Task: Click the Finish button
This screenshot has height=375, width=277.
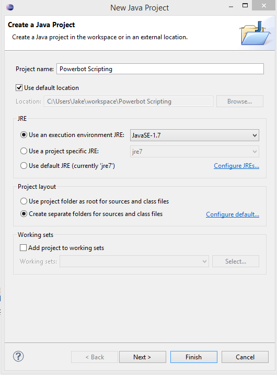Action: coord(194,357)
